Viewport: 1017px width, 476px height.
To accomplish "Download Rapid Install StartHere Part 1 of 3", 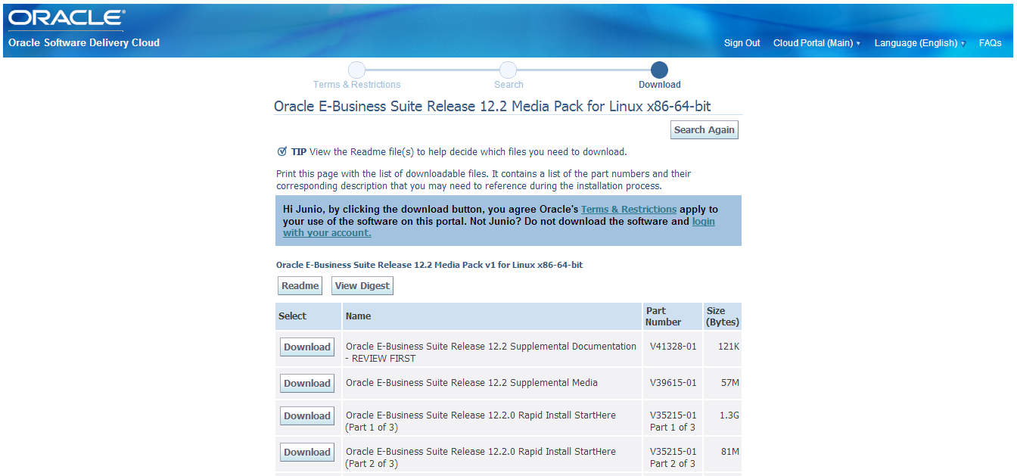I will tap(306, 416).
